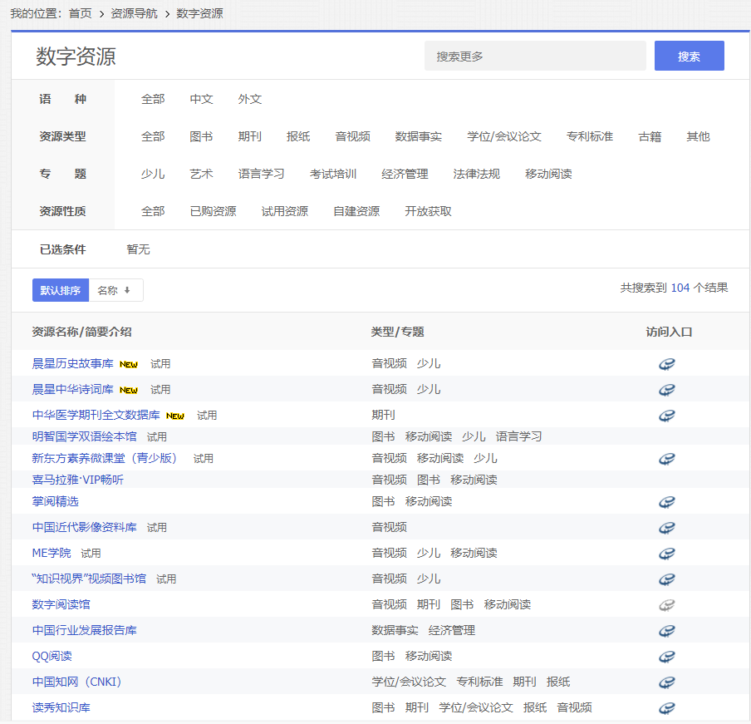Click the greyed access icon for 数字阅读馆
This screenshot has height=724, width=751.
point(666,605)
